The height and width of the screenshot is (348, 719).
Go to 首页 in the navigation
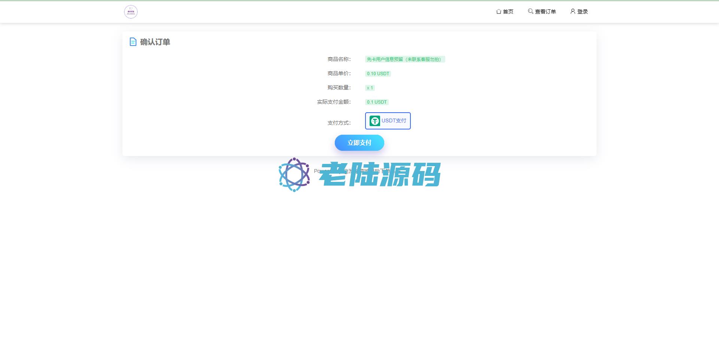coord(508,12)
